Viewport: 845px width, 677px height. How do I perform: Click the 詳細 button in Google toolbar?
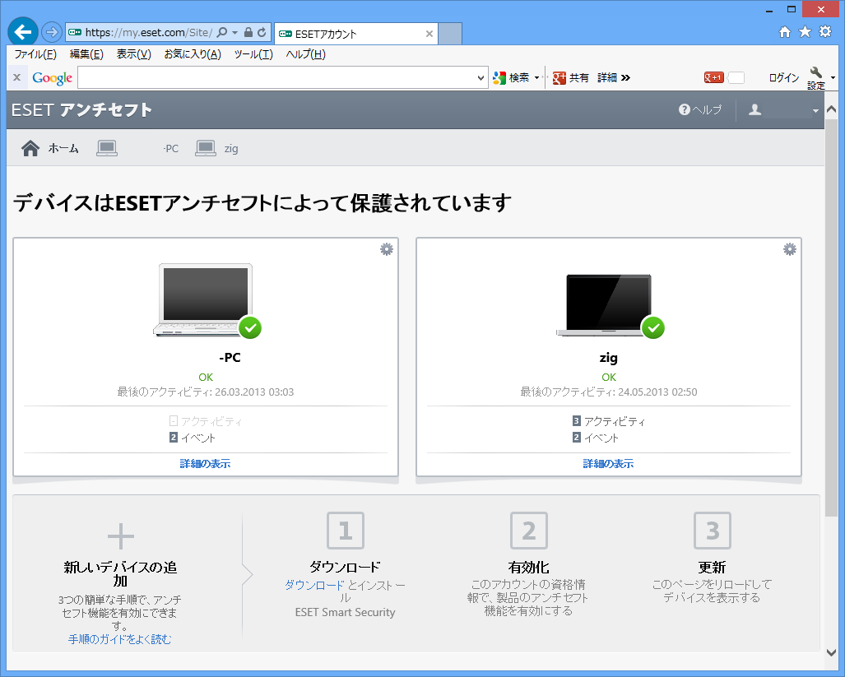coord(607,77)
